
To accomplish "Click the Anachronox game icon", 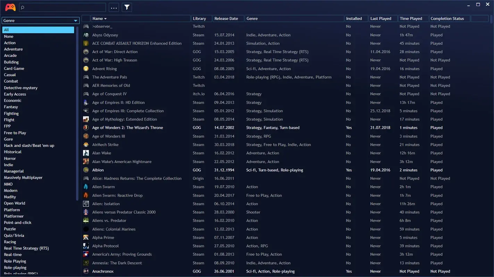I will click(x=86, y=271).
